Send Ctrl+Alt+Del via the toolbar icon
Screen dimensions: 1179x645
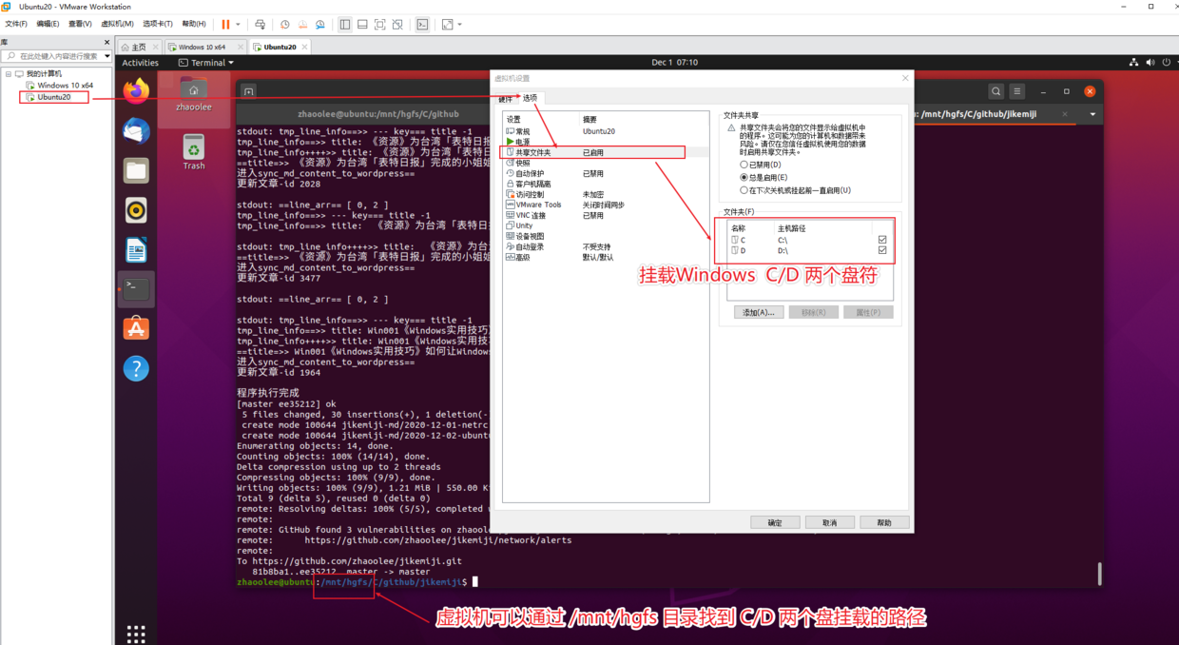click(261, 24)
